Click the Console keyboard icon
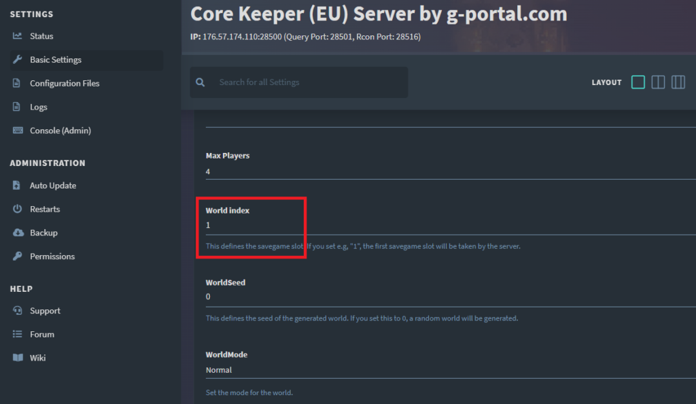This screenshot has height=404, width=696. (18, 130)
